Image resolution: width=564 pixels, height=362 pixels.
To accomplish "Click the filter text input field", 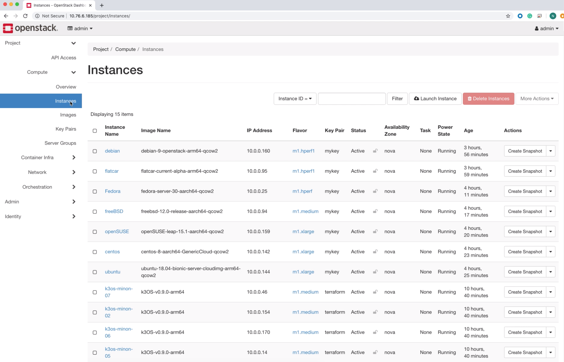I will click(351, 98).
